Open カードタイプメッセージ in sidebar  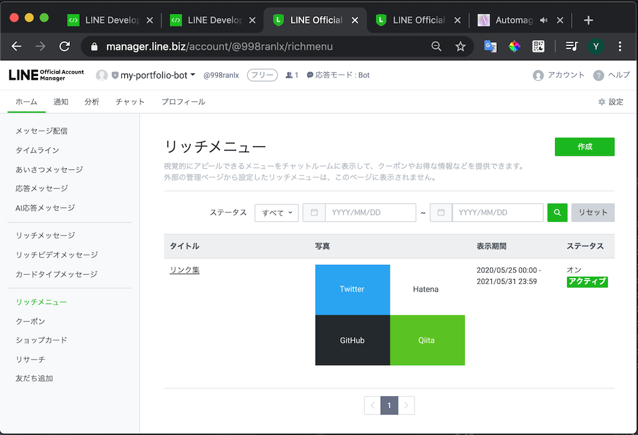click(57, 274)
